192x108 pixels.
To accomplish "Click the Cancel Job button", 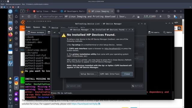I will pyautogui.click(x=73, y=86).
